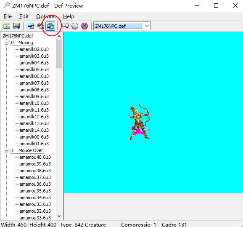Viewport: 243px width, 227px height.
Task: Maximize the Def Preview window
Action: (216, 6)
